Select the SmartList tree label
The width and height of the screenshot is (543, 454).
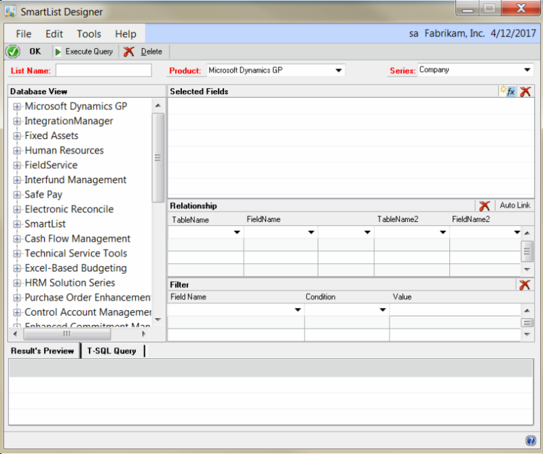[45, 225]
